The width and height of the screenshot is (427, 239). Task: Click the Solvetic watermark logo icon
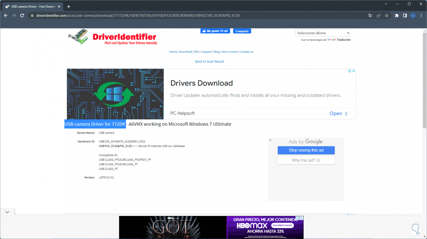coord(416,229)
